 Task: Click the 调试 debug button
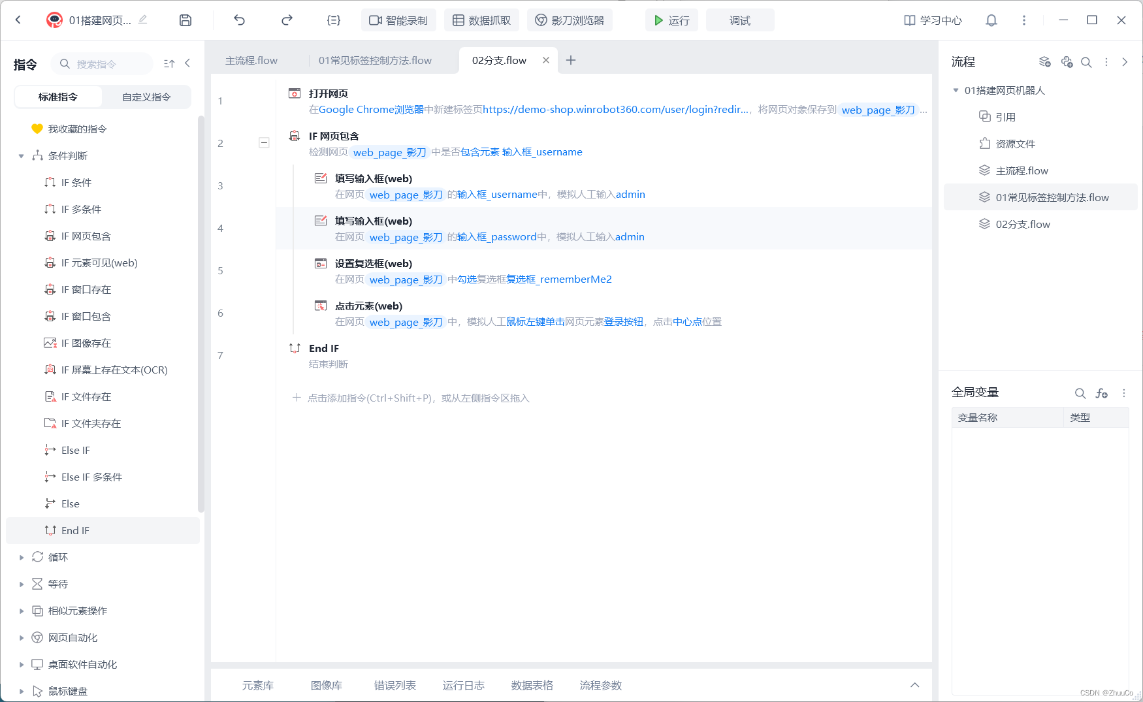pos(740,20)
